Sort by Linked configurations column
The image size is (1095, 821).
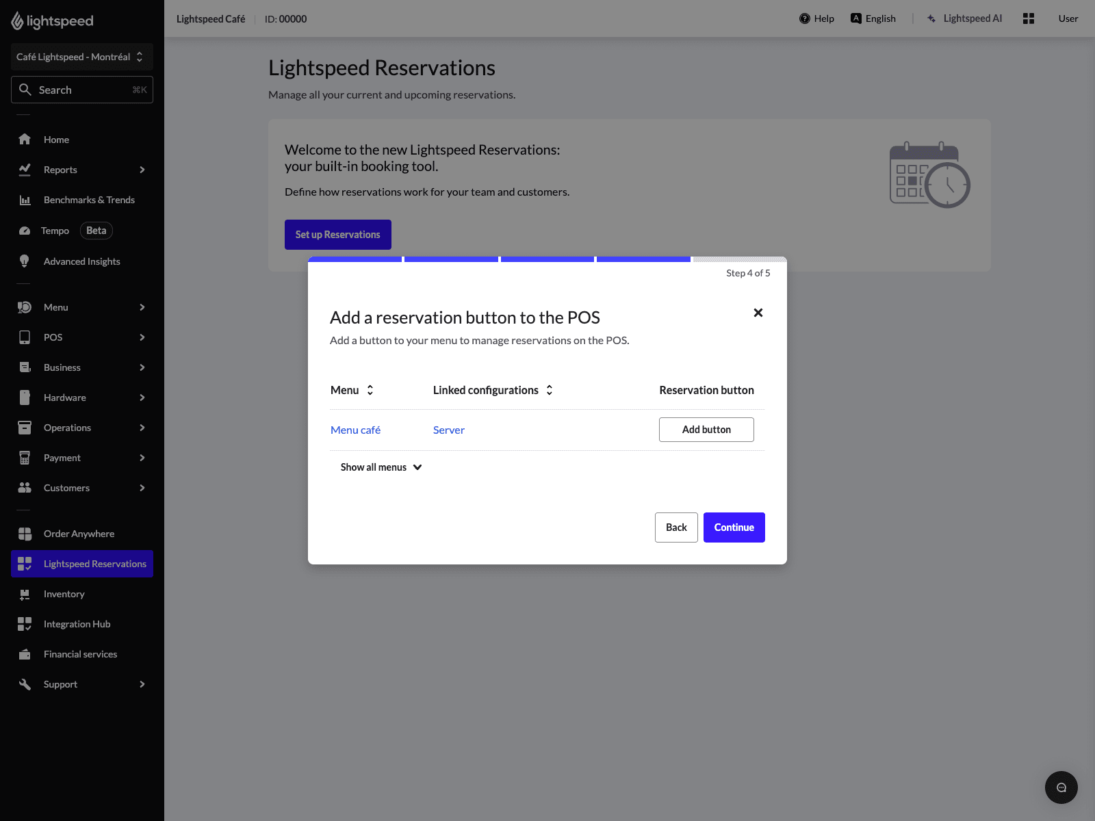(550, 390)
